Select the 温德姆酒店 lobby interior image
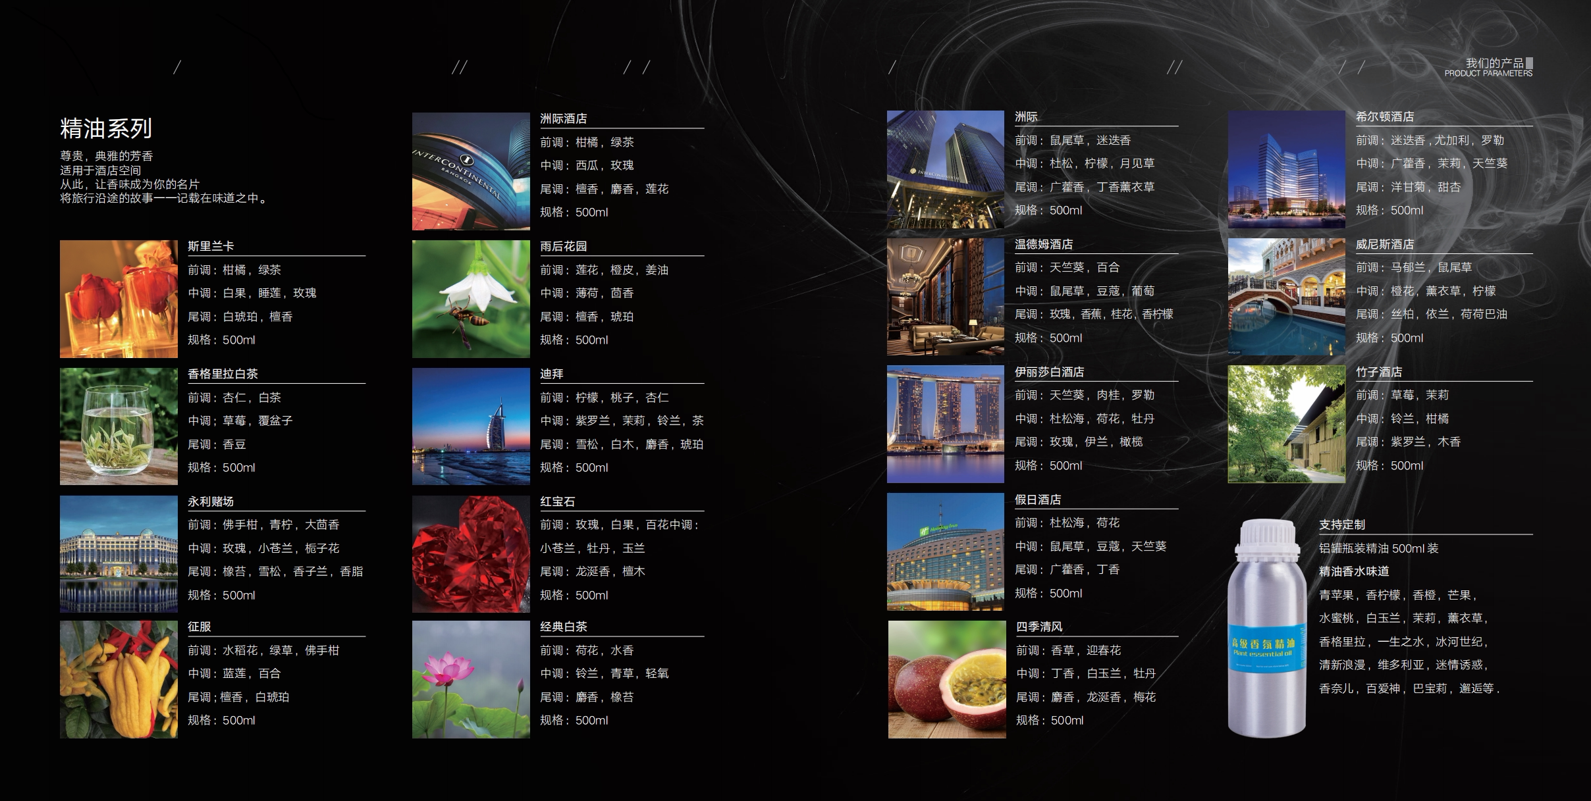The image size is (1591, 801). coord(945,297)
